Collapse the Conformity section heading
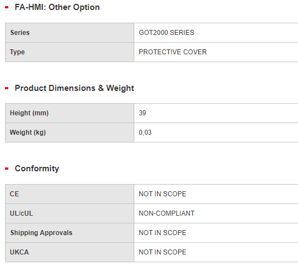Image resolution: width=298 pixels, height=270 pixels. pos(37,169)
